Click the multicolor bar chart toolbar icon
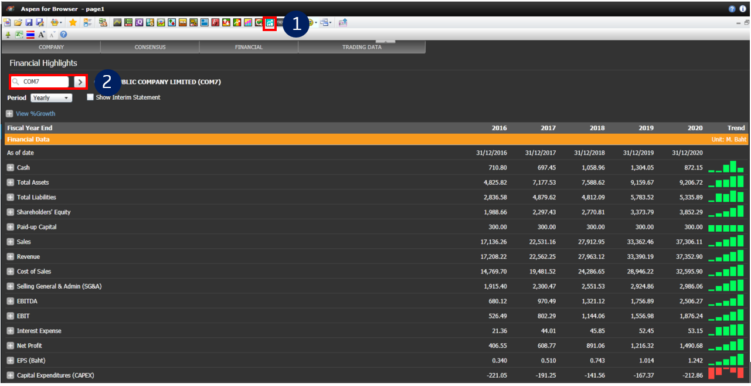Viewport: 751px width, 386px height. pyautogui.click(x=248, y=22)
